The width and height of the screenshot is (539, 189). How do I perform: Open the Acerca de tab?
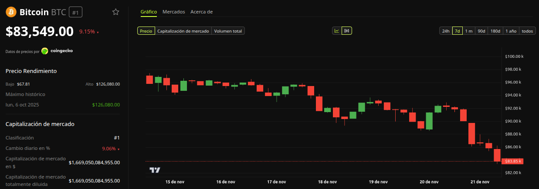click(201, 12)
